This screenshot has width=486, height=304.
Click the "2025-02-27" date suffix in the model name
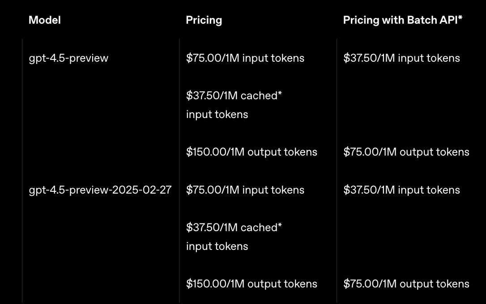pyautogui.click(x=141, y=190)
